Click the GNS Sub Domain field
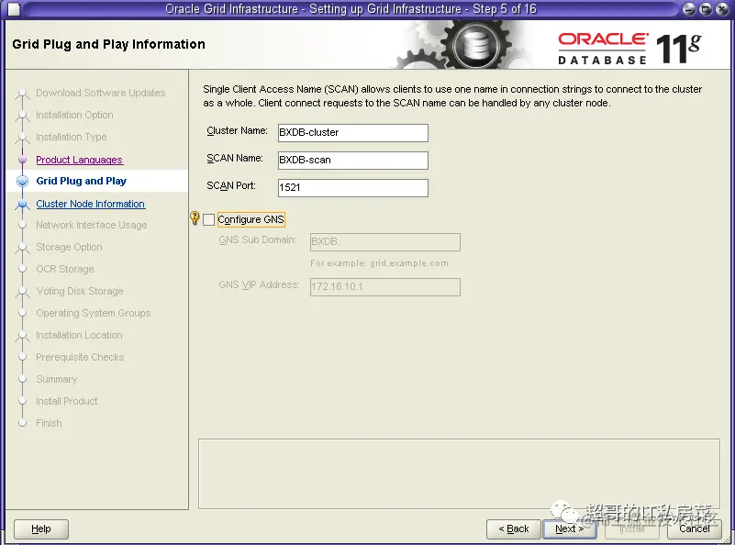Image resolution: width=735 pixels, height=545 pixels. 384,242
